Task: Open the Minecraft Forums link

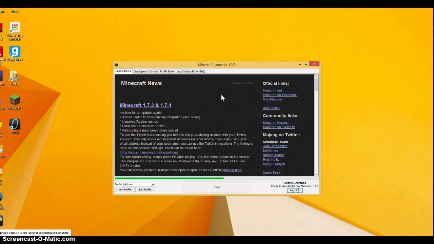Action: click(x=276, y=123)
